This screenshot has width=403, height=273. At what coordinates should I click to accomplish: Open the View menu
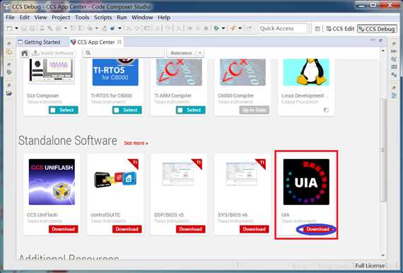click(x=40, y=18)
